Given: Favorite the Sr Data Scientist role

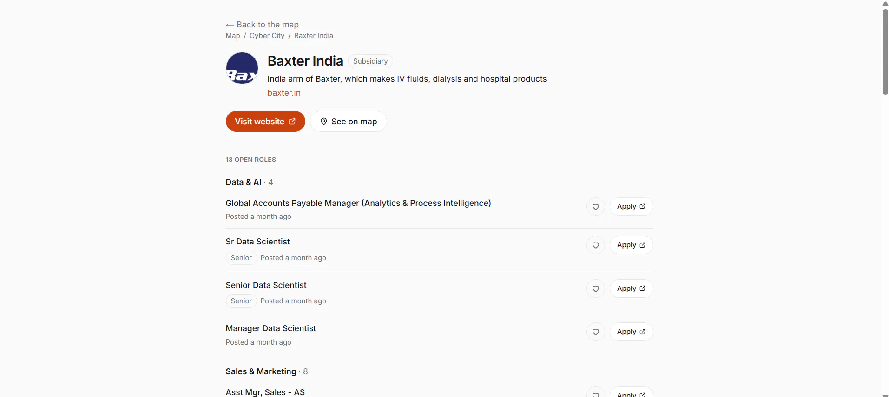Looking at the screenshot, I should point(596,245).
